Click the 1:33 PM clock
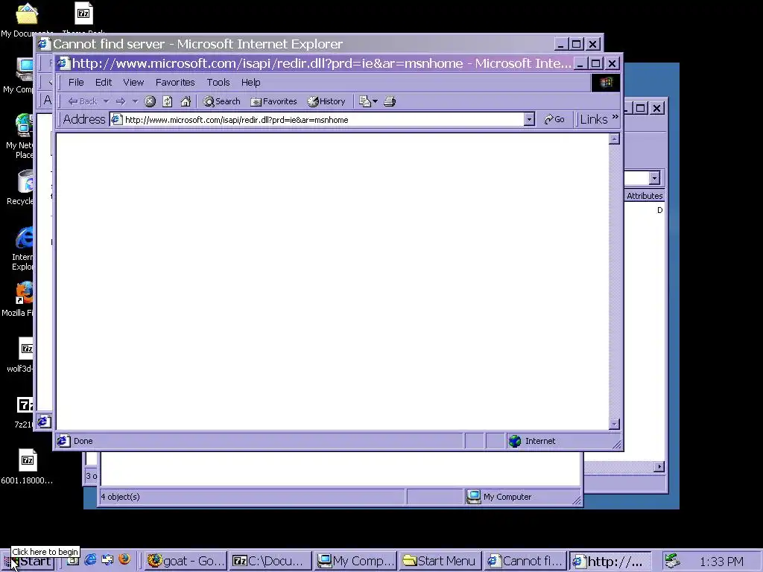Screen dimensions: 763x572 coord(721,562)
